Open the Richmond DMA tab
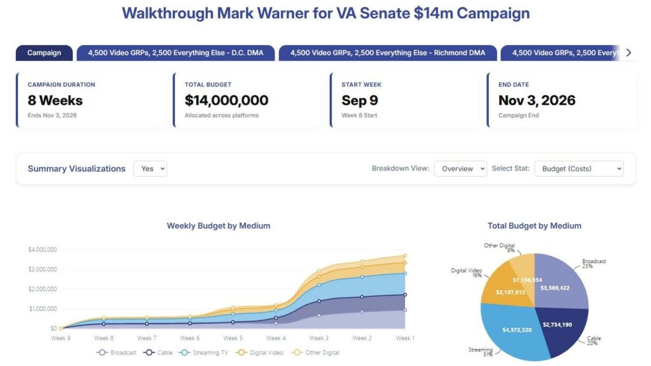The image size is (651, 366). pyautogui.click(x=388, y=53)
